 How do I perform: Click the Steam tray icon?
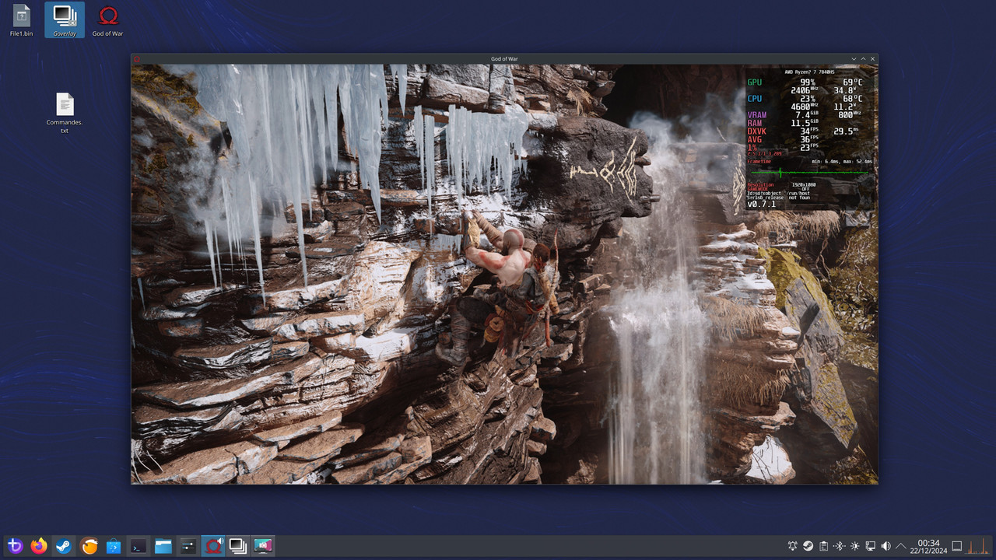coord(808,546)
